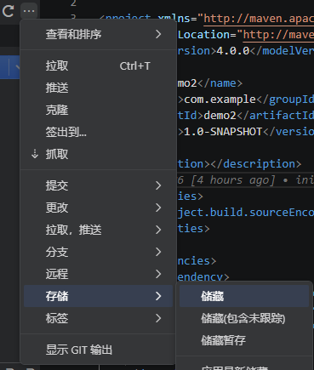Click the description closing tag in editor
This screenshot has height=370, width=314.
(x=255, y=164)
